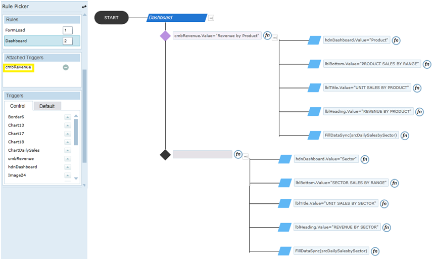
Task: Select the Dashboard rule in Rules list
Action: point(42,41)
